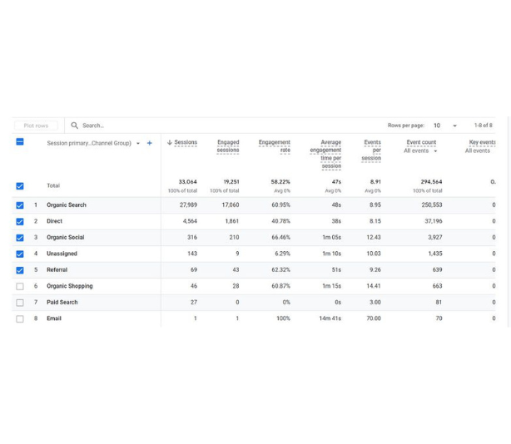The width and height of the screenshot is (511, 444).
Task: Uncheck the Direct row checkbox
Action: coord(20,222)
